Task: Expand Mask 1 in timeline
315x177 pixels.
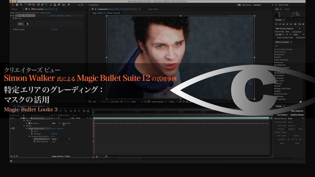Action: coord(27,123)
